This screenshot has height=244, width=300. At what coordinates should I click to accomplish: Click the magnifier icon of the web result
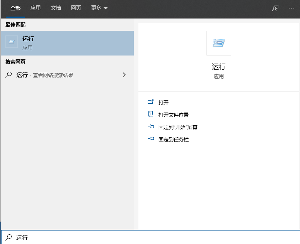(9, 75)
